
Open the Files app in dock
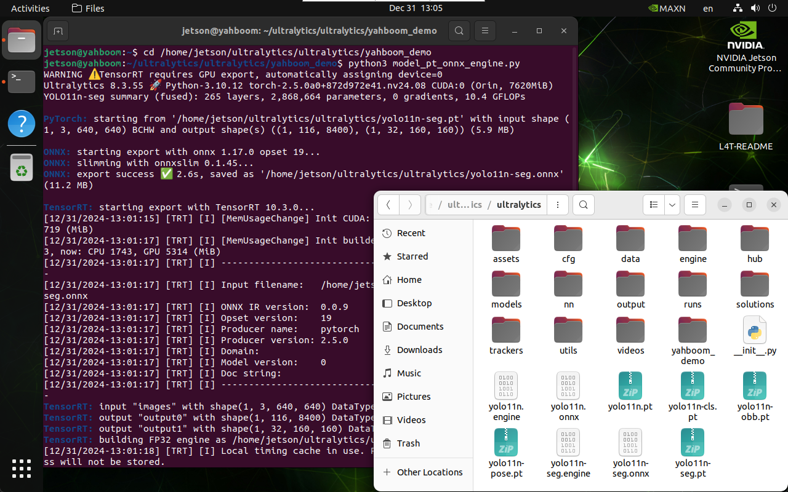(22, 40)
